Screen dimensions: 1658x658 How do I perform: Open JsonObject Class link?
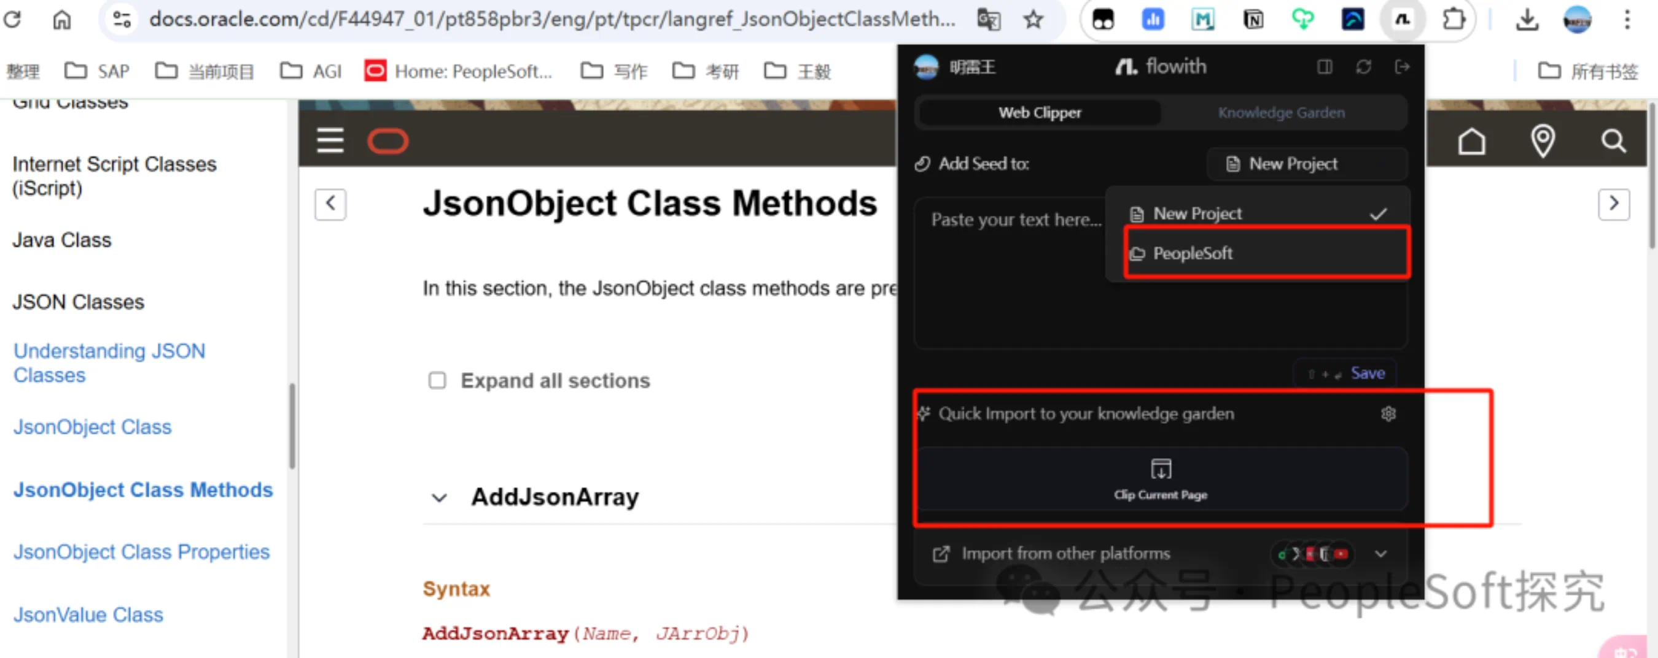pyautogui.click(x=93, y=427)
